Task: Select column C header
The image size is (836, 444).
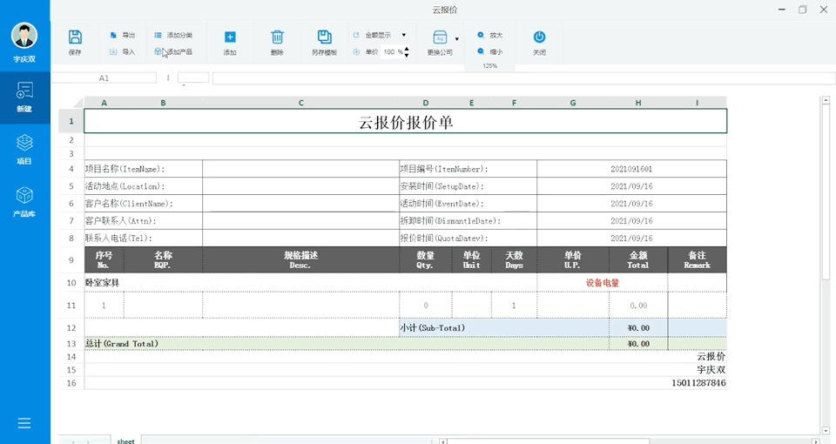Action: 300,103
